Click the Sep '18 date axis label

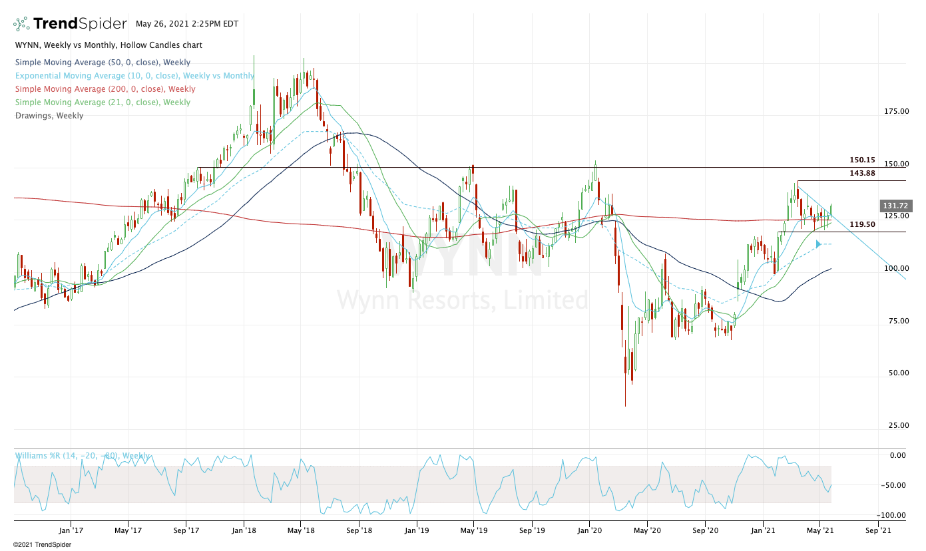(359, 530)
